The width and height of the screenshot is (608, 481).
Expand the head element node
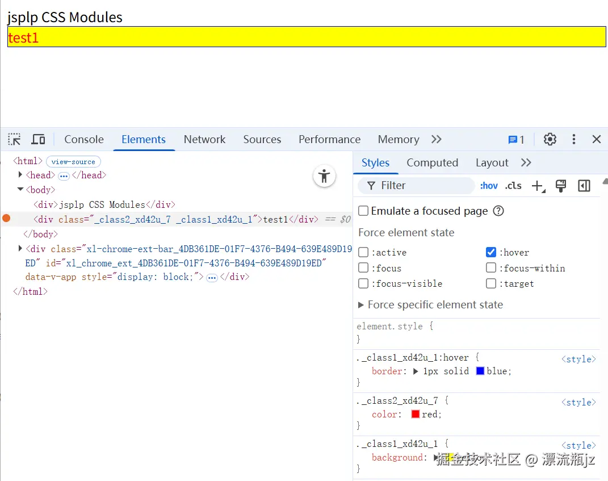tap(20, 175)
